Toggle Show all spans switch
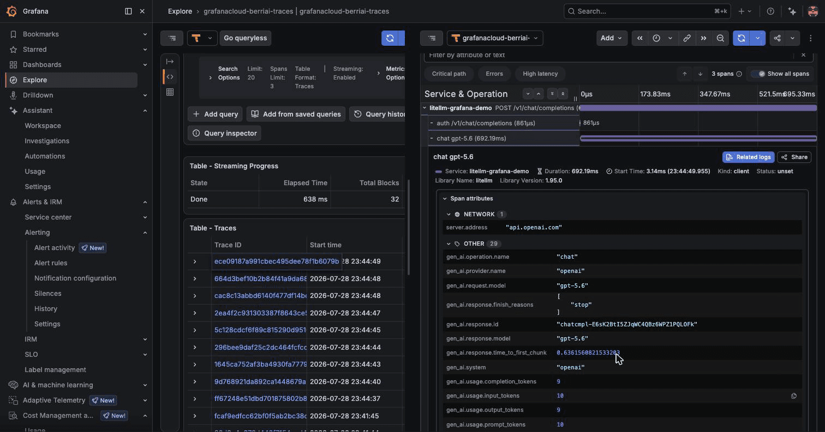This screenshot has width=825, height=432. 758,74
